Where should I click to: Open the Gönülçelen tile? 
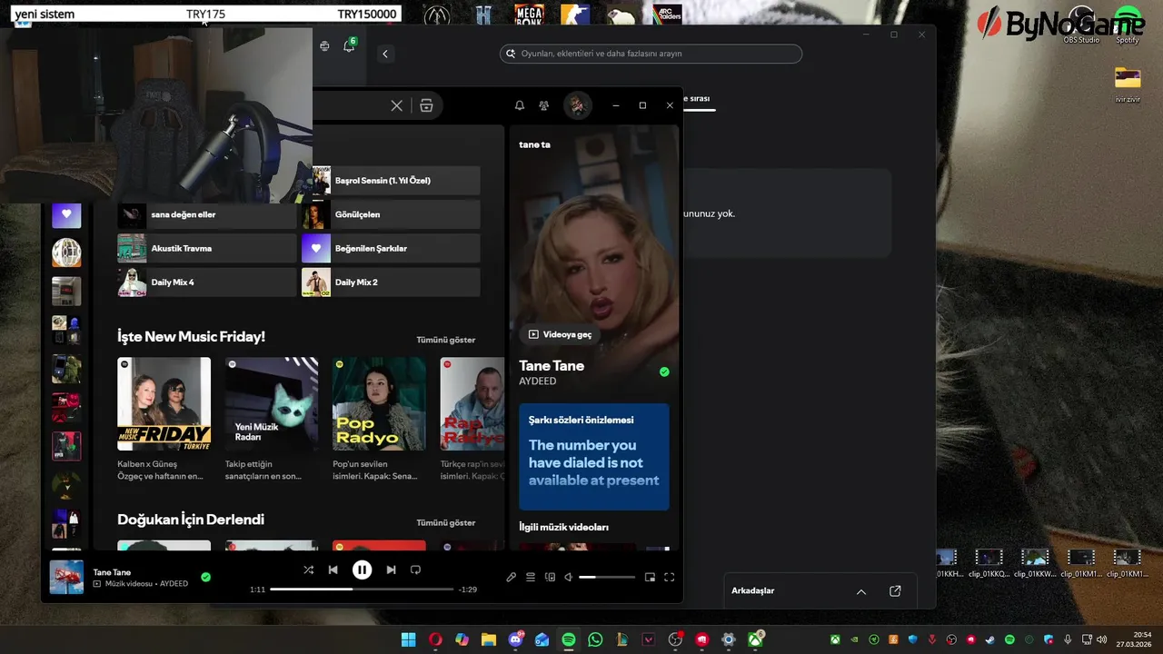tap(391, 214)
